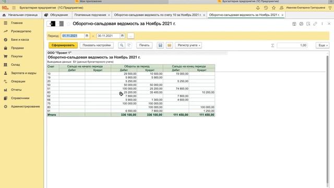This screenshot has width=334, height=188.
Task: Open end calendar for 30.11.2021
Action: (x=122, y=36)
